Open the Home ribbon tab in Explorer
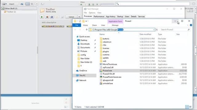This screenshot has height=110, width=197. tap(85, 25)
